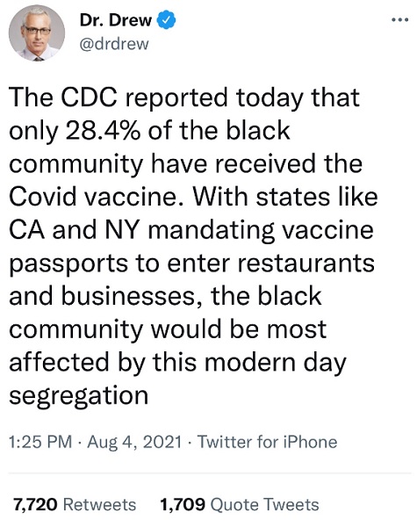Click the Aug 4, 2021 date
Screen dimensions: 417x527
(134, 441)
